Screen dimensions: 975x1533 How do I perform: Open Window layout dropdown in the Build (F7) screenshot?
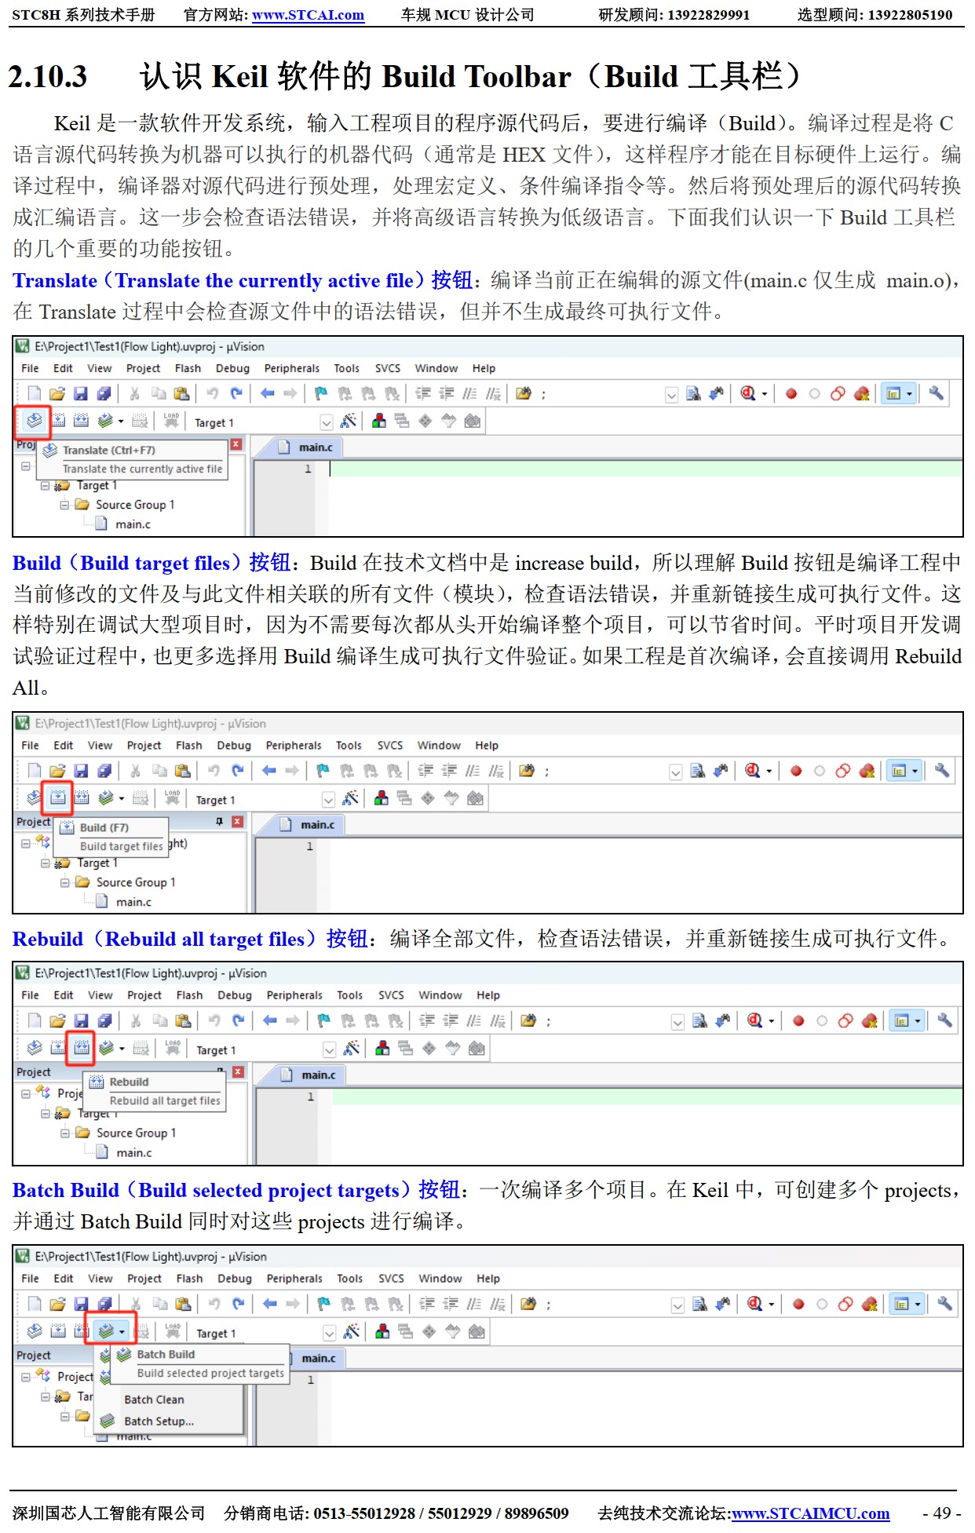[x=915, y=771]
